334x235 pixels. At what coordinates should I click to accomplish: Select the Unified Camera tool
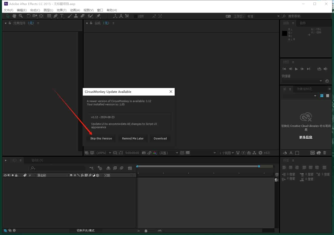tap(35, 16)
